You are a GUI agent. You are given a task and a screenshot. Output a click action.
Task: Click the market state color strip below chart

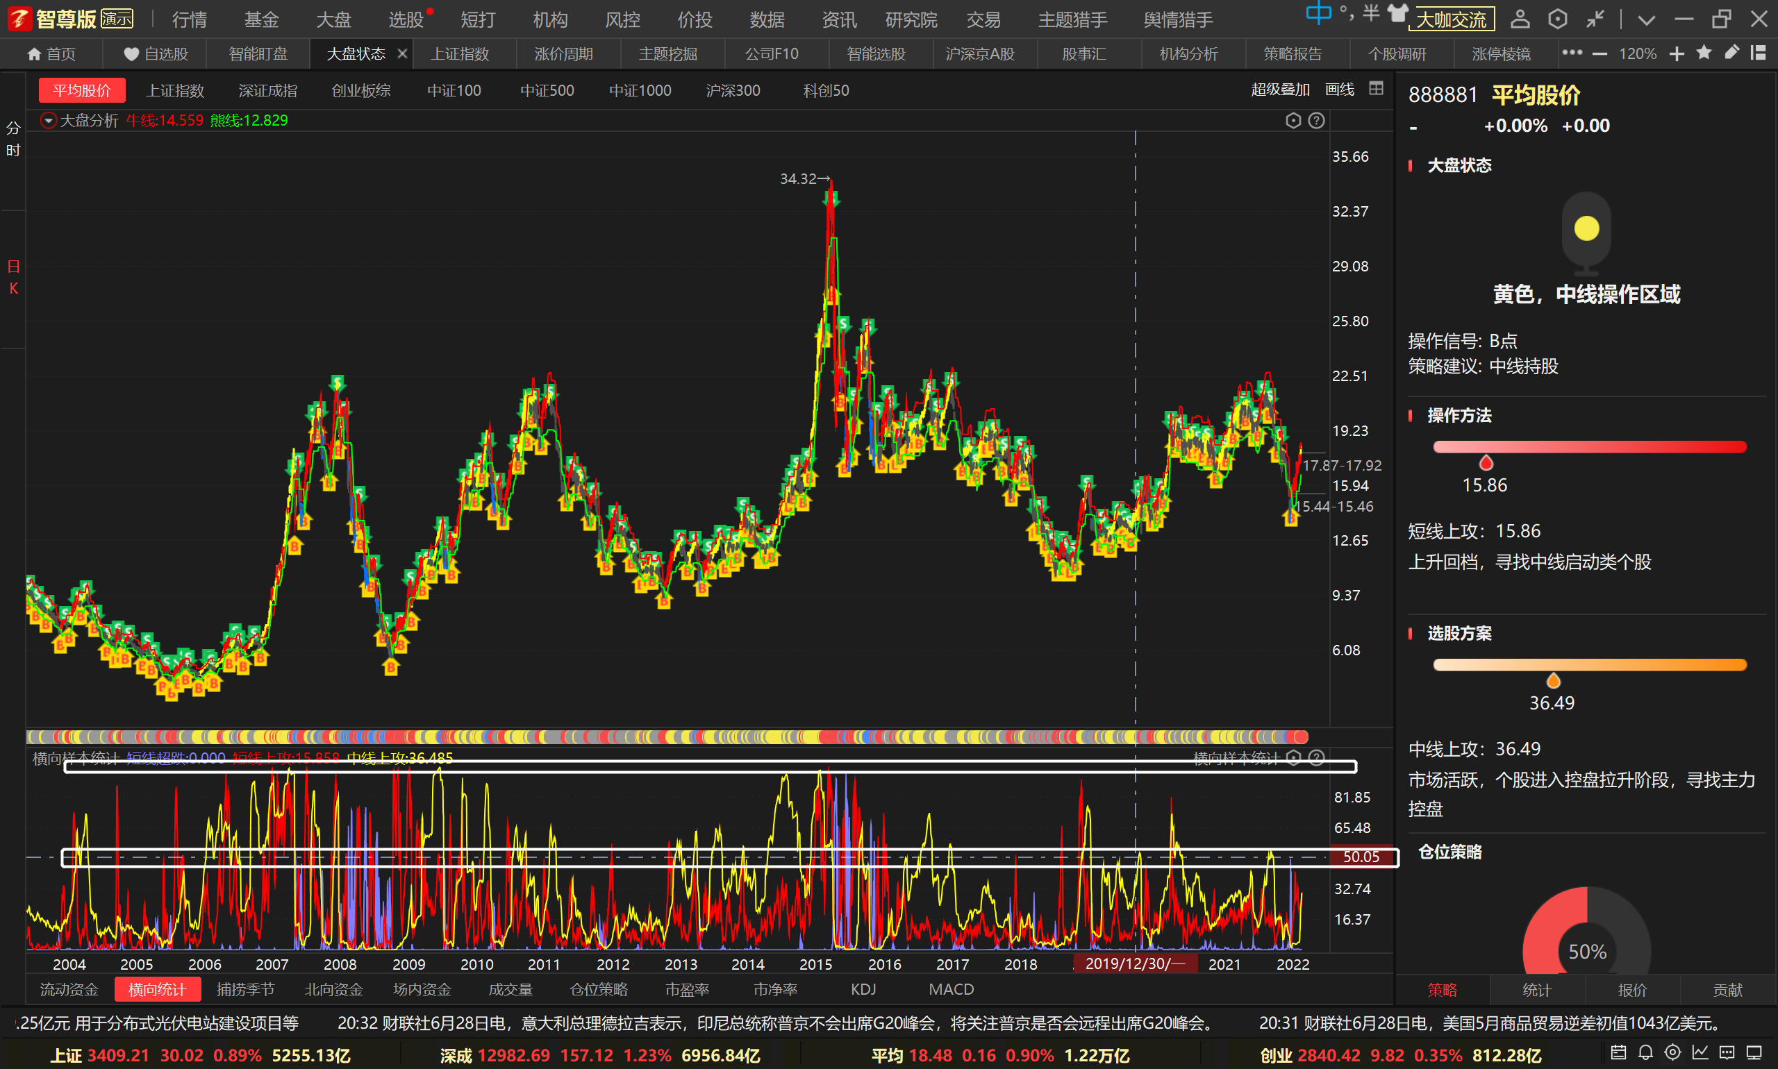[x=667, y=736]
